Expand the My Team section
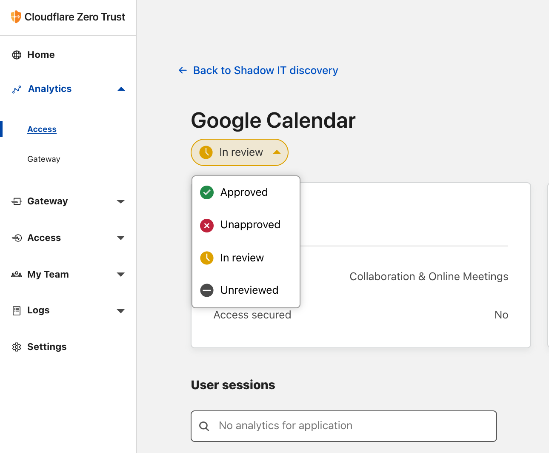 [121, 275]
